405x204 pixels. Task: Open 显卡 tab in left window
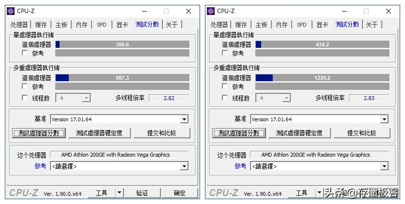tap(122, 25)
